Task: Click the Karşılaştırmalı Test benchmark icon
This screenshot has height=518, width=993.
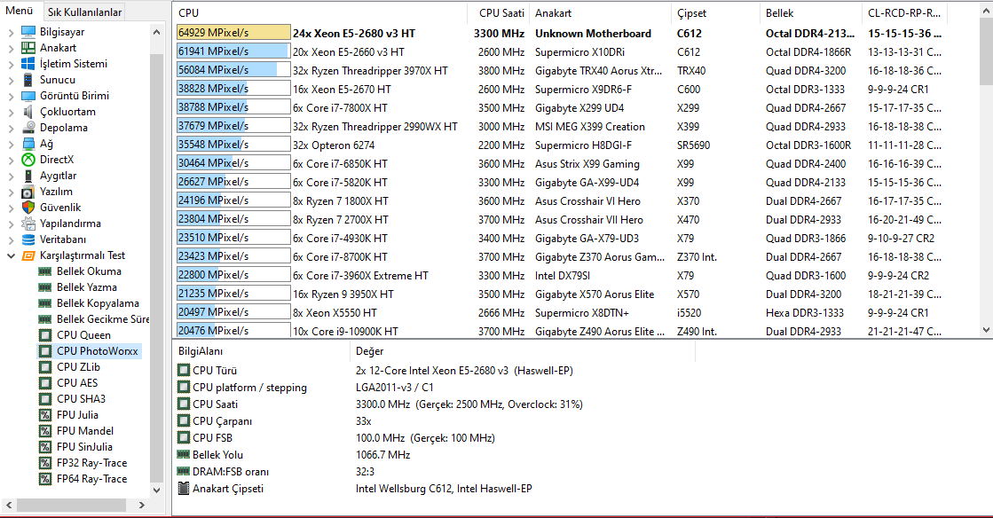Action: tap(28, 255)
